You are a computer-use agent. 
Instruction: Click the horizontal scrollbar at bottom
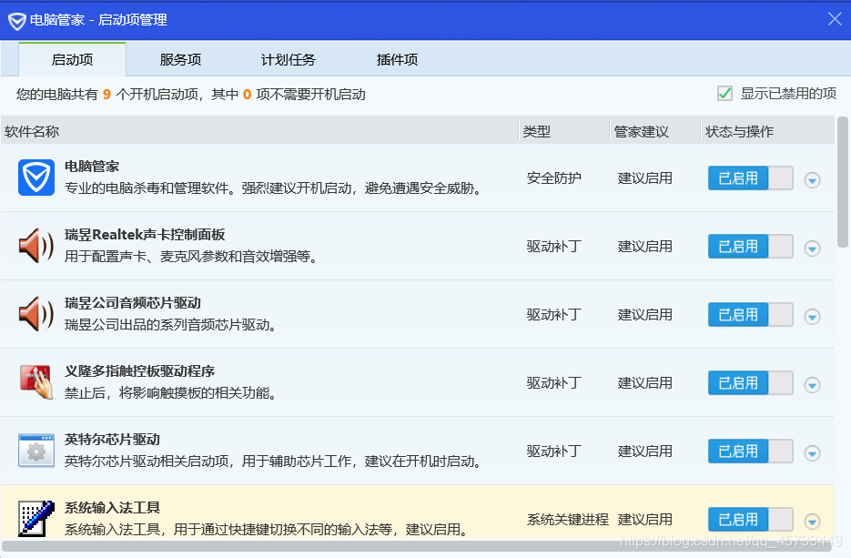point(417,546)
